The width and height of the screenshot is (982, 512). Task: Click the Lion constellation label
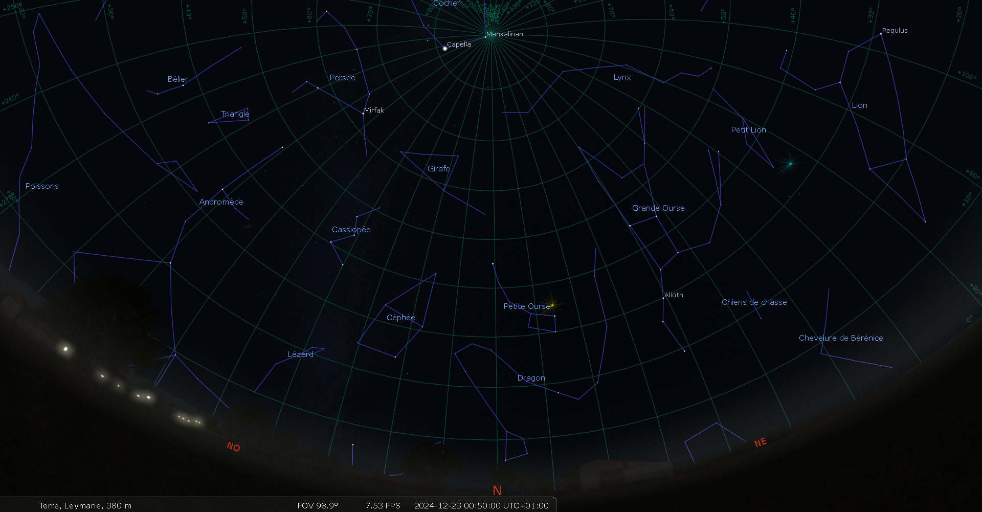click(x=859, y=105)
